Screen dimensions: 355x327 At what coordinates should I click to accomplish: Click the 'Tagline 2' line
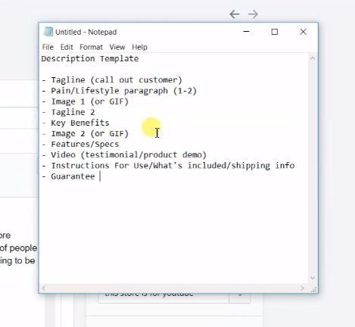click(x=68, y=112)
